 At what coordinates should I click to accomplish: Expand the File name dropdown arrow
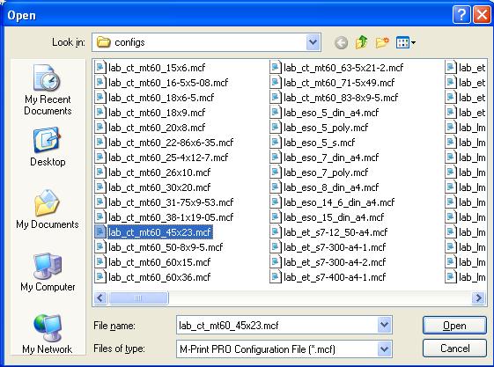[x=384, y=325]
